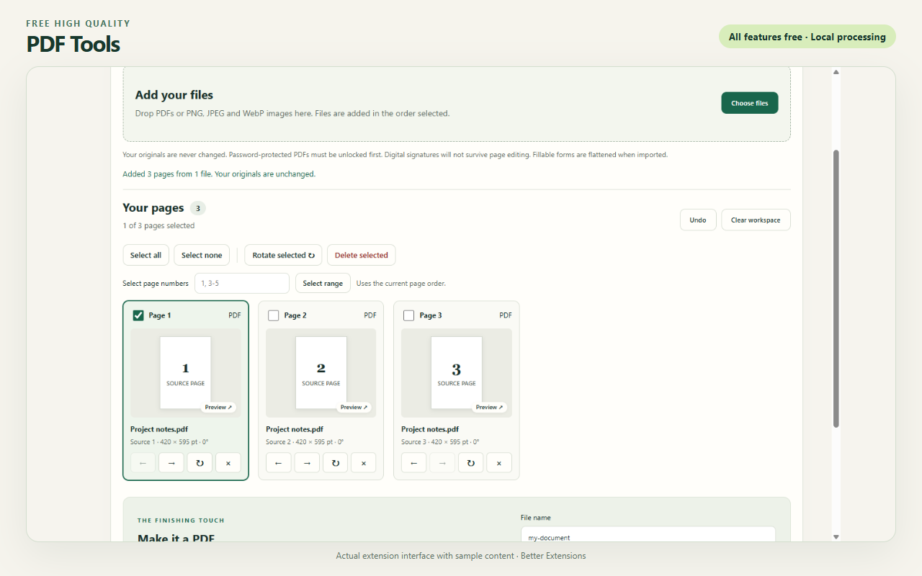Click the 'All features free · Local processing' badge

point(807,37)
